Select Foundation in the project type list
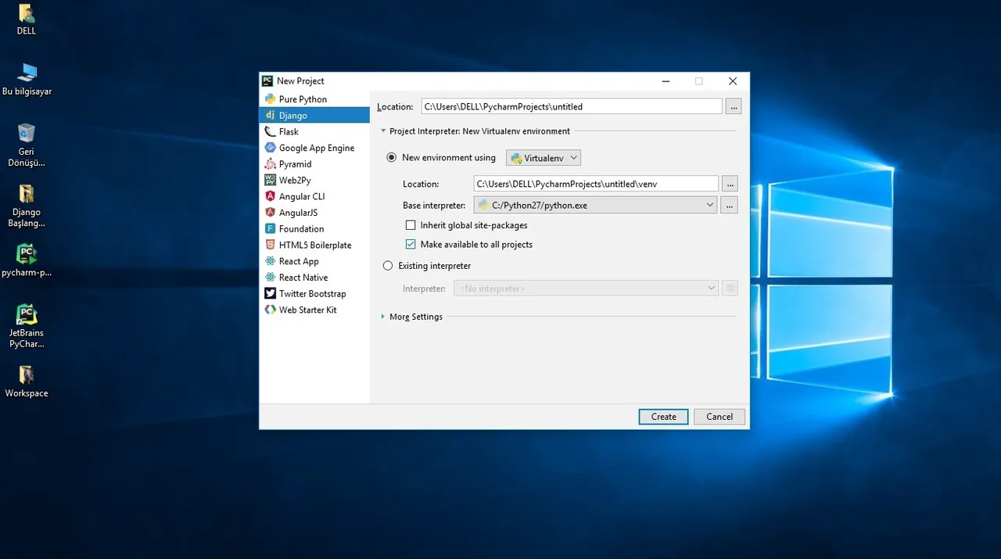Screen dimensions: 1001x559 pyautogui.click(x=314, y=229)
